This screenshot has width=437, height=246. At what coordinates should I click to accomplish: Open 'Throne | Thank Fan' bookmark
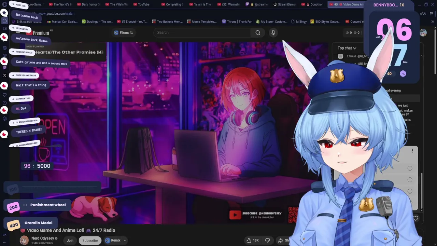click(237, 22)
